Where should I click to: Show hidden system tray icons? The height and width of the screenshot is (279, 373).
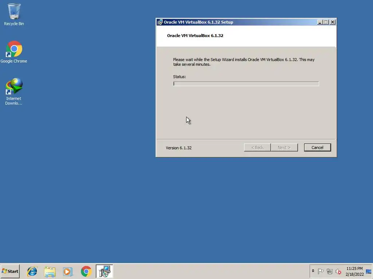click(x=313, y=271)
